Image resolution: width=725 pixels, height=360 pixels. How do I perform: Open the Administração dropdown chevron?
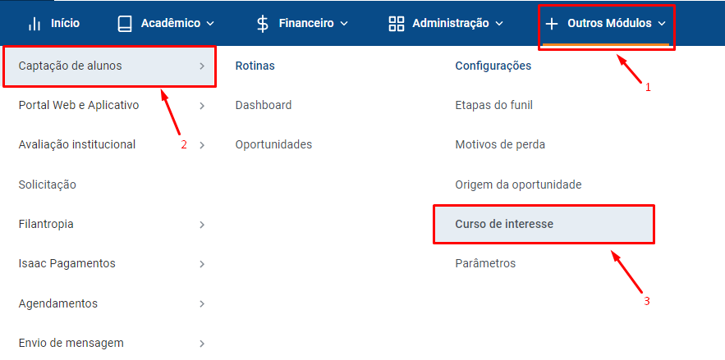(498, 24)
